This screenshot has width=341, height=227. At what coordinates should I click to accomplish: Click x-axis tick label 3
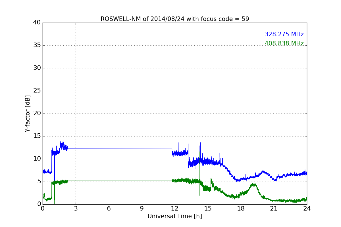76,208
